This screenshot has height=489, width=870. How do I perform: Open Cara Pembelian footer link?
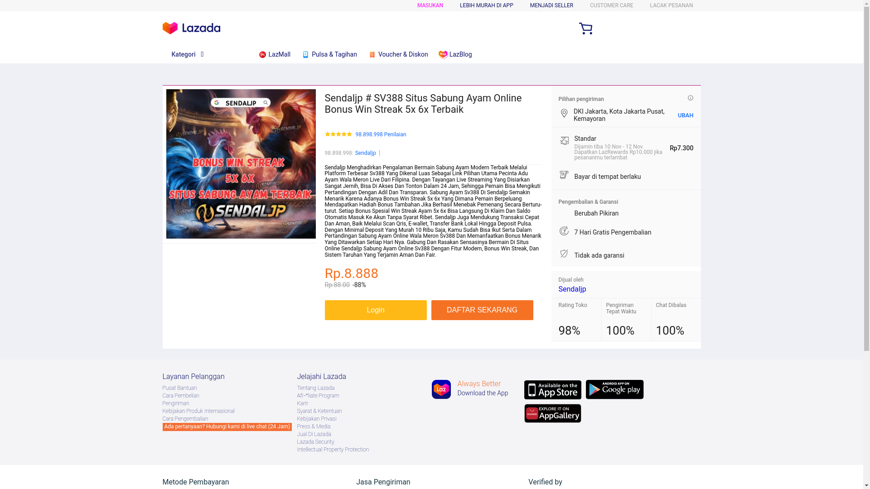[x=180, y=396]
